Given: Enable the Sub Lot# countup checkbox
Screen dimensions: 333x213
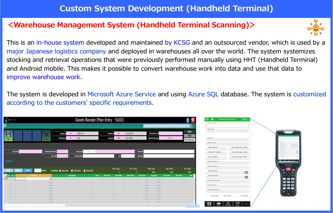Looking at the screenshot, I should pyautogui.click(x=59, y=170).
